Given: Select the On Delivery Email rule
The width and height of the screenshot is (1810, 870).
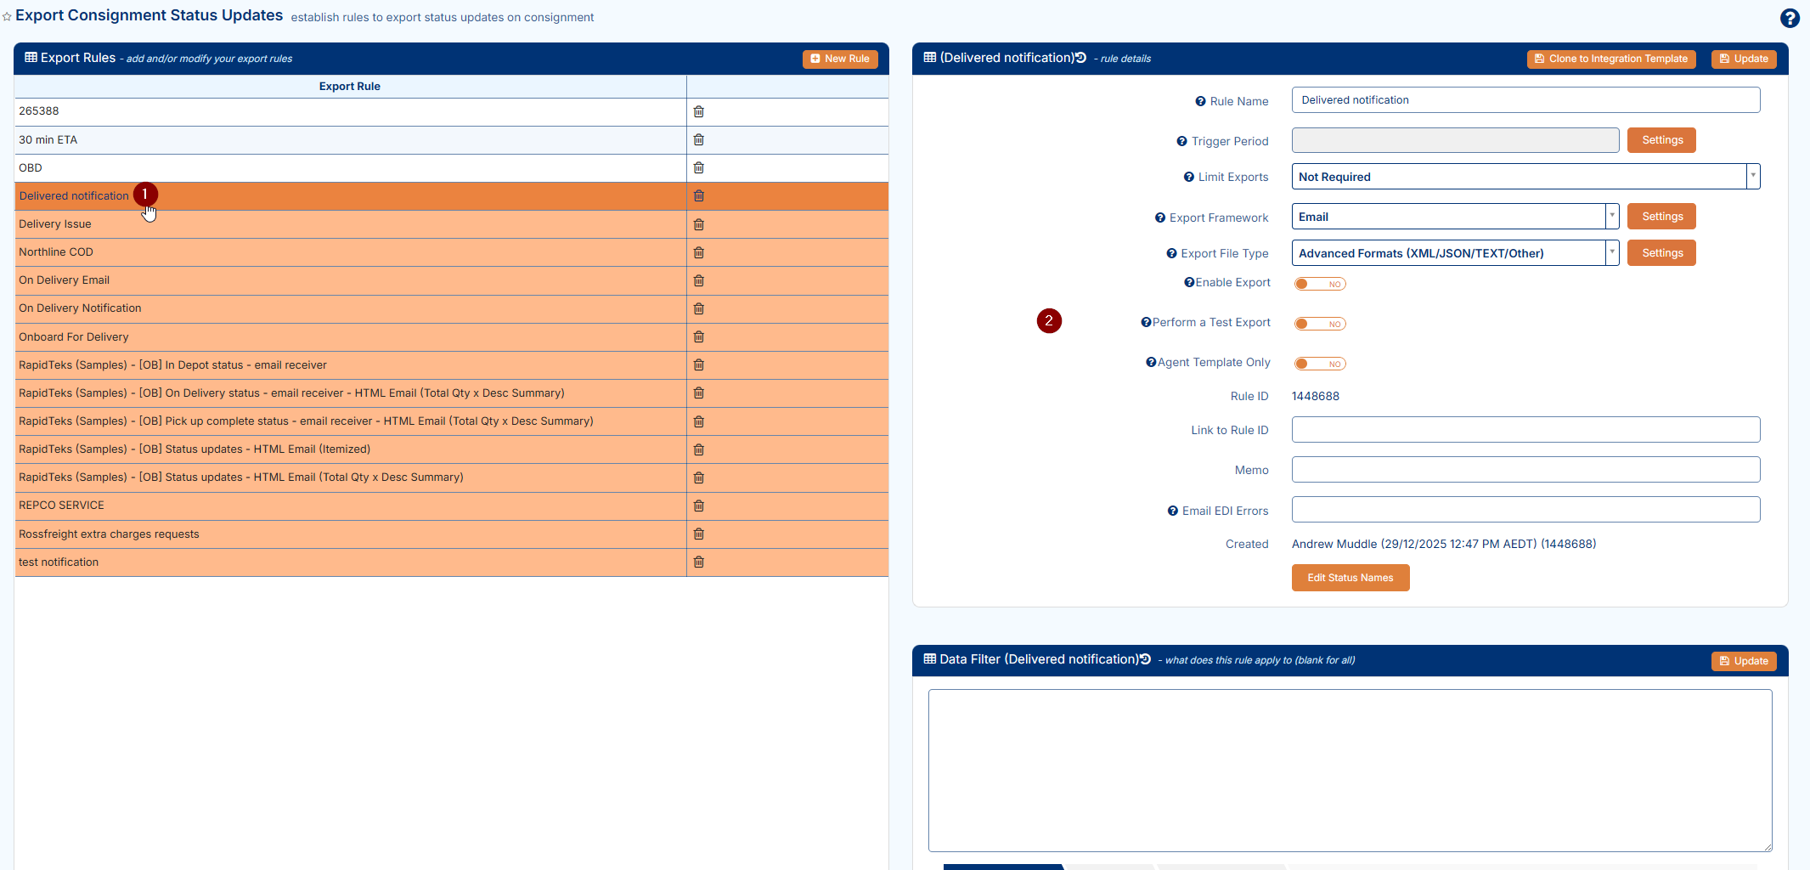Looking at the screenshot, I should pyautogui.click(x=65, y=280).
